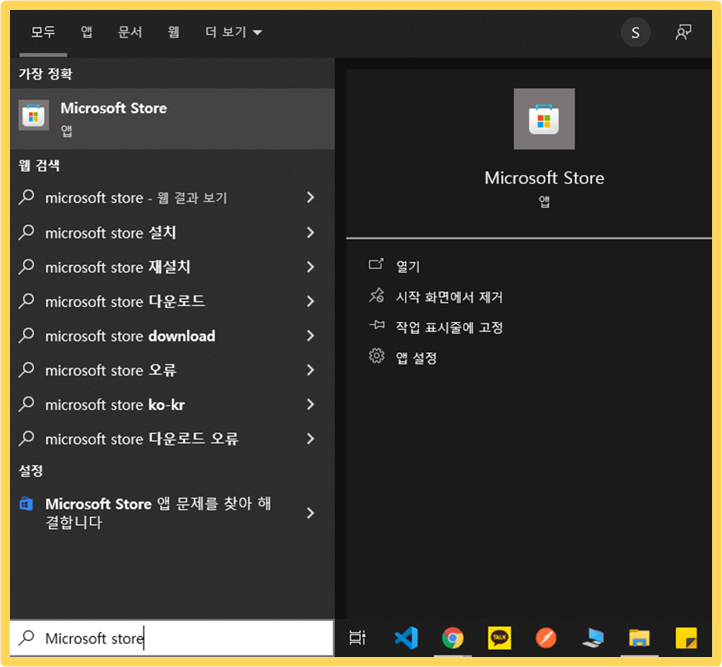Select 'microsoft store 오류' suggestion
722x667 pixels.
(x=172, y=370)
